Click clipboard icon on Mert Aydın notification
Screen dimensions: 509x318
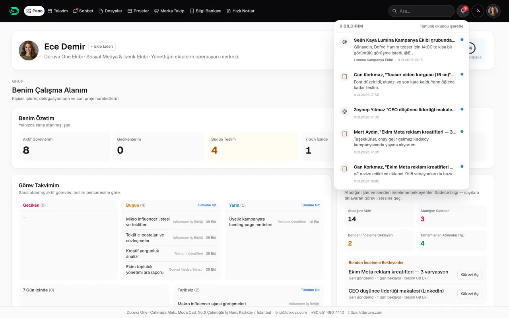[x=345, y=134]
